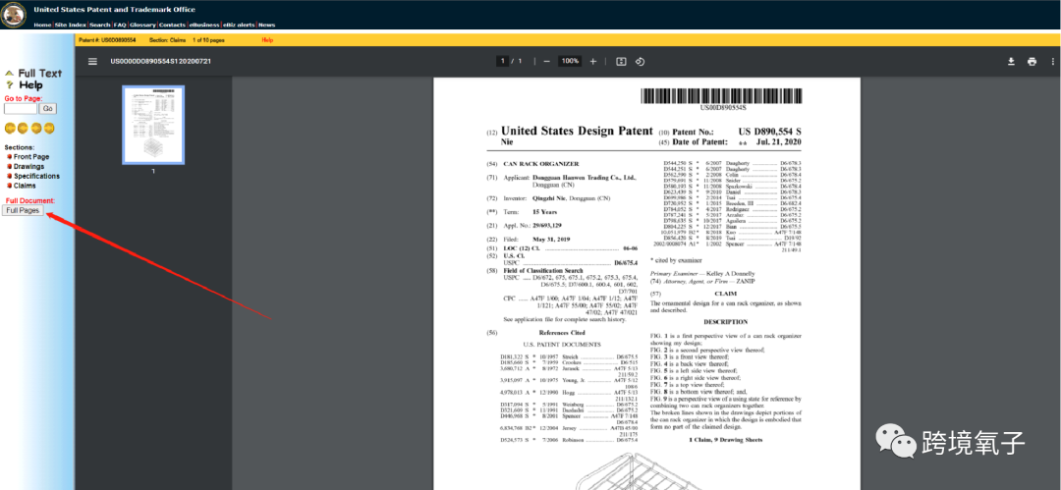This screenshot has height=490, width=1061.
Task: Click the 'United States Design Patent' heading
Action: point(577,131)
